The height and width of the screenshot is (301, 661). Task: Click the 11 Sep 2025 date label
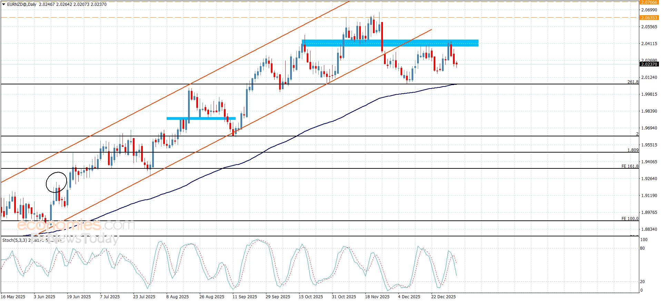[245, 297]
